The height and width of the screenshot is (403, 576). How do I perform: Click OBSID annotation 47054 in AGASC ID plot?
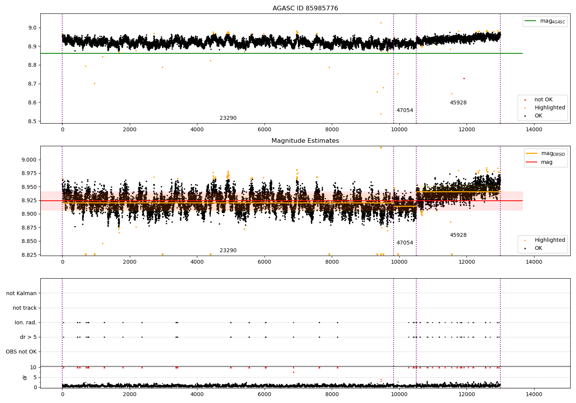click(405, 111)
